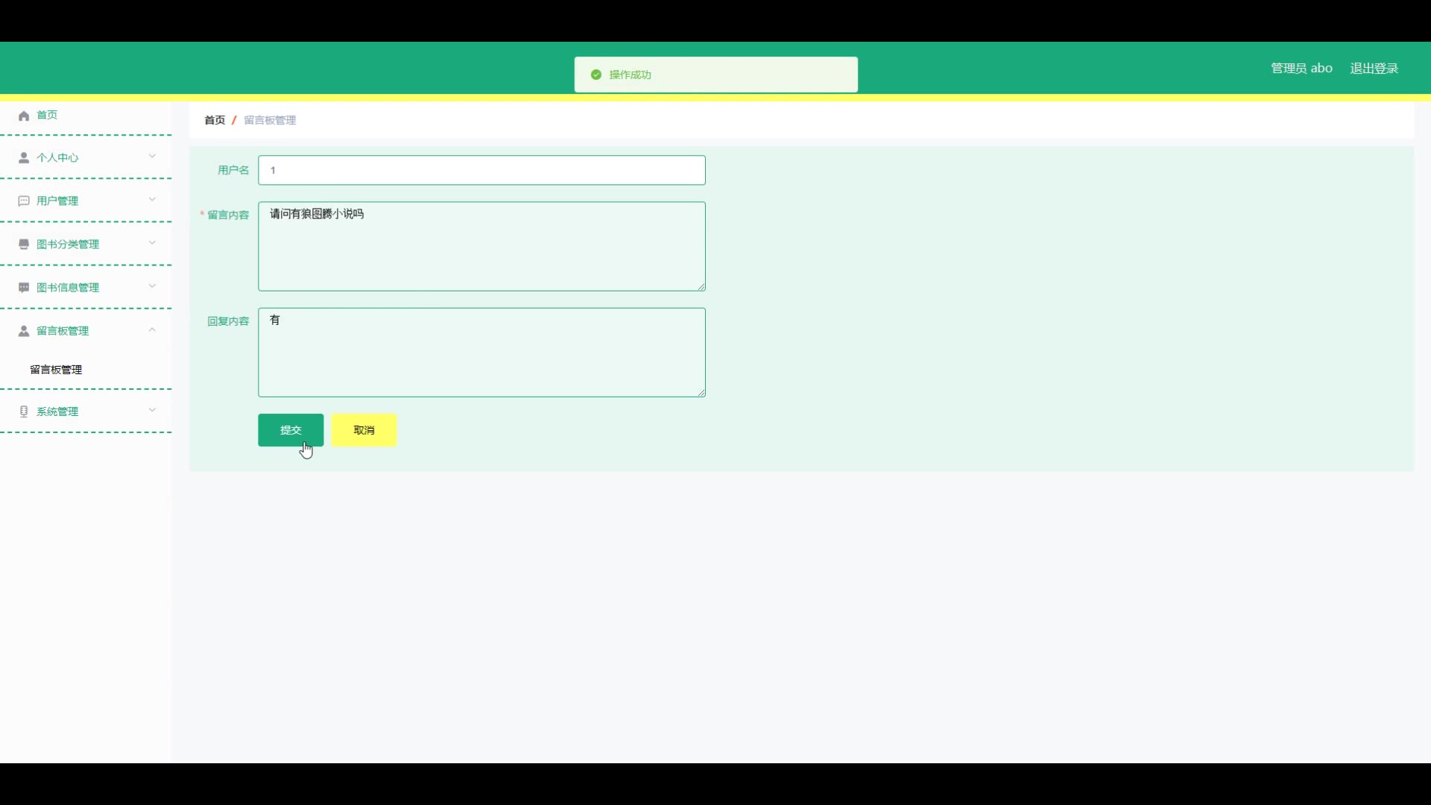This screenshot has width=1431, height=805.
Task: Open the 留言板管理 submenu item
Action: coord(56,370)
